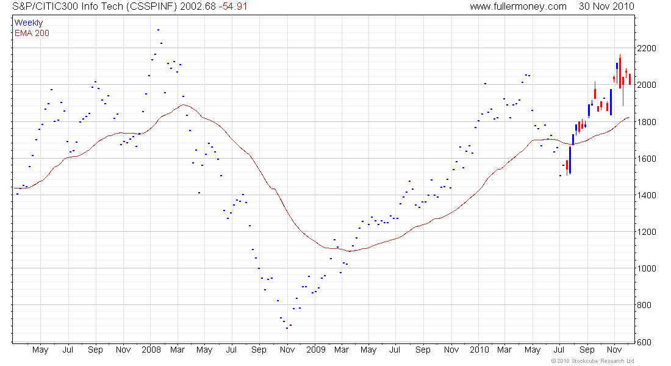Click the 1600 y-axis label
Viewport: 671px width, 366px height.
[646, 159]
